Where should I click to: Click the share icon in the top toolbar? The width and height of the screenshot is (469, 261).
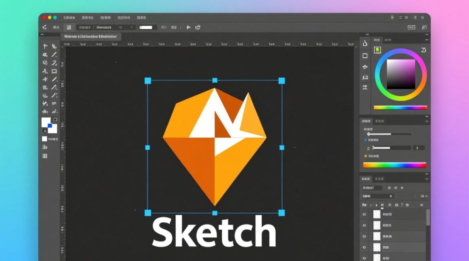coord(198,27)
